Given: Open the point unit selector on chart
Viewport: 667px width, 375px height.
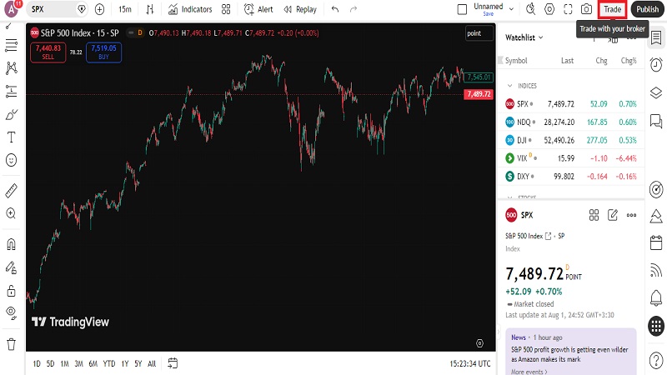Looking at the screenshot, I should tap(479, 33).
